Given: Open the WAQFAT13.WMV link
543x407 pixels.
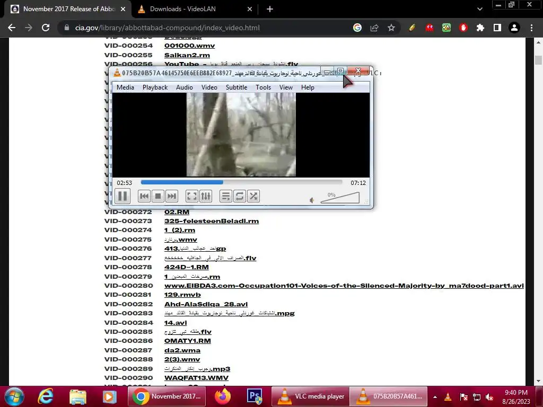Looking at the screenshot, I should [196, 378].
